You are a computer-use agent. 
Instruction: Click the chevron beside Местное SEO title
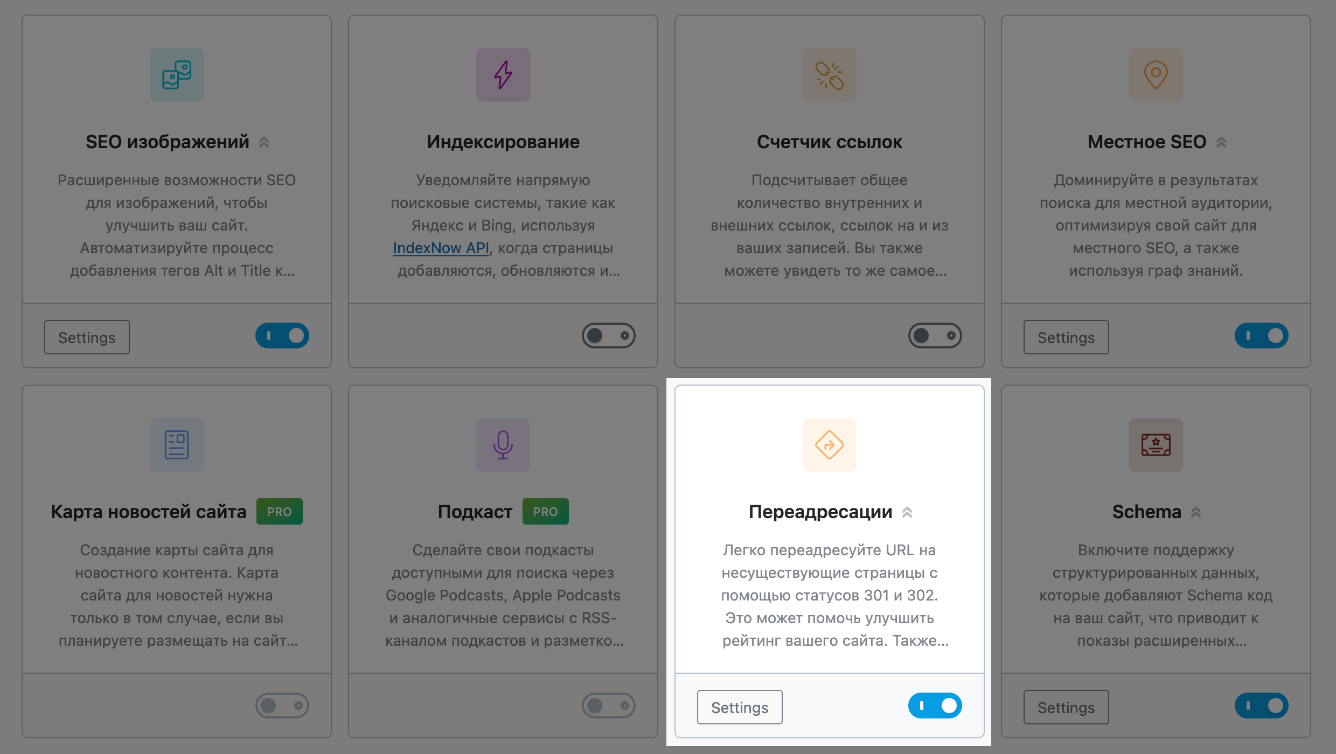tap(1221, 142)
